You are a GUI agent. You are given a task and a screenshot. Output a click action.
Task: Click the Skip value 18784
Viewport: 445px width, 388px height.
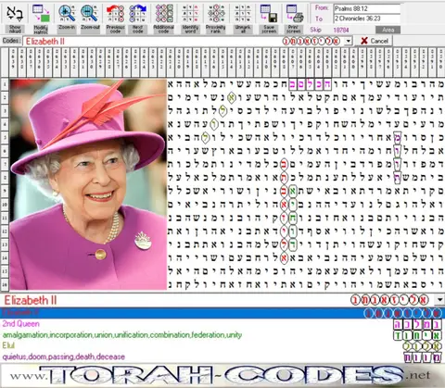(341, 30)
